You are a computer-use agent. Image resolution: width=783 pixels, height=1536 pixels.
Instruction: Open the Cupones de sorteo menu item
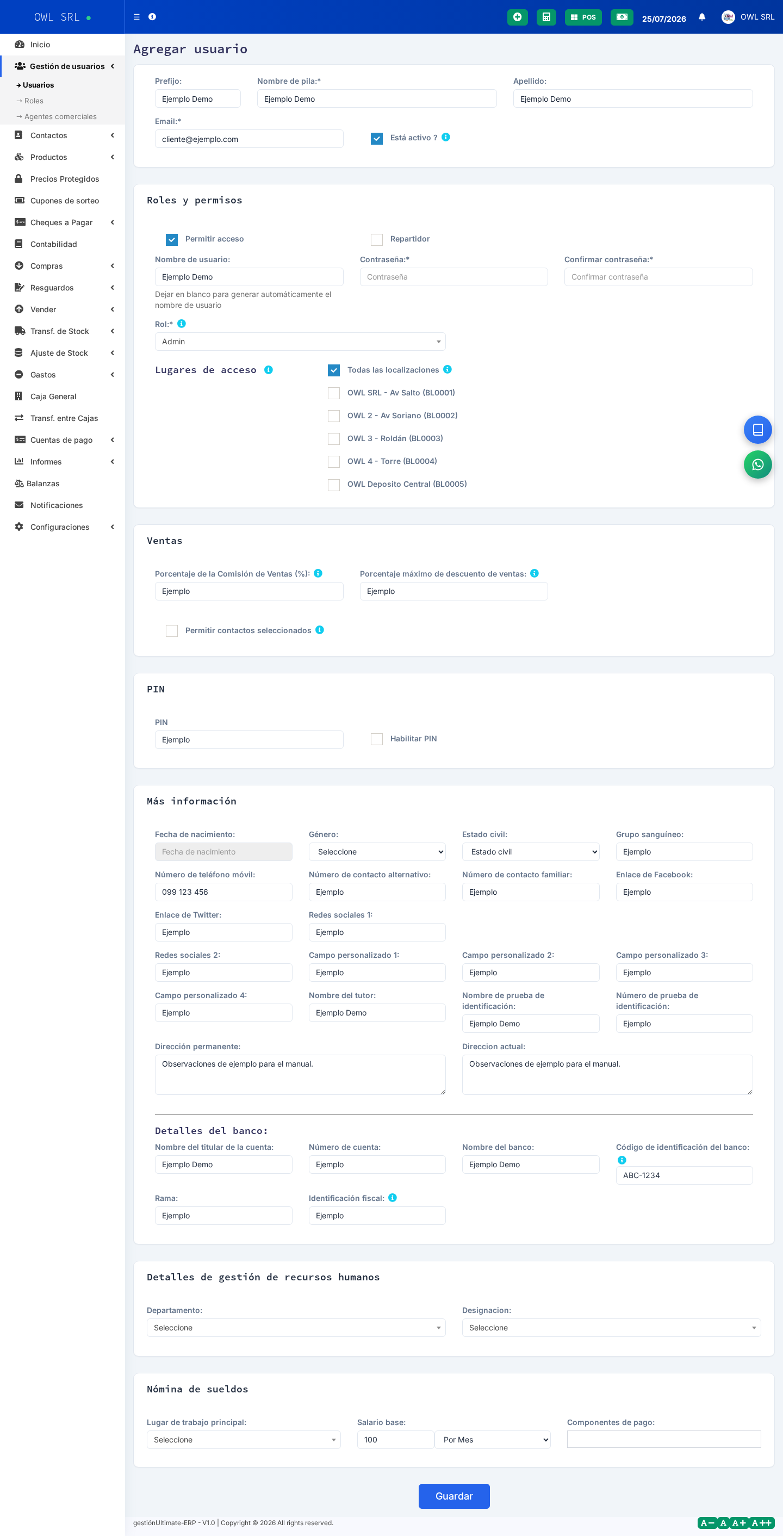63,200
